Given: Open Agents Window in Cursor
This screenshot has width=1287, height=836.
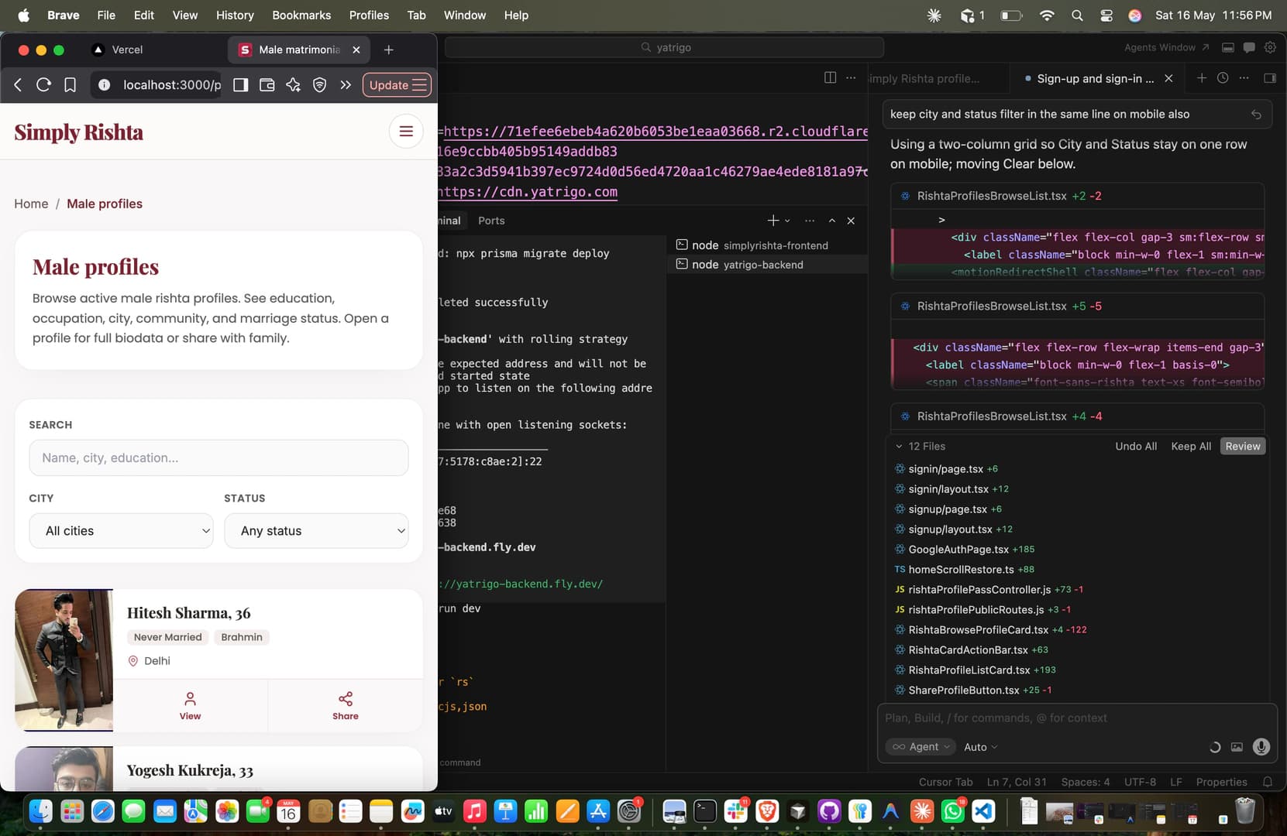Looking at the screenshot, I should point(1167,47).
